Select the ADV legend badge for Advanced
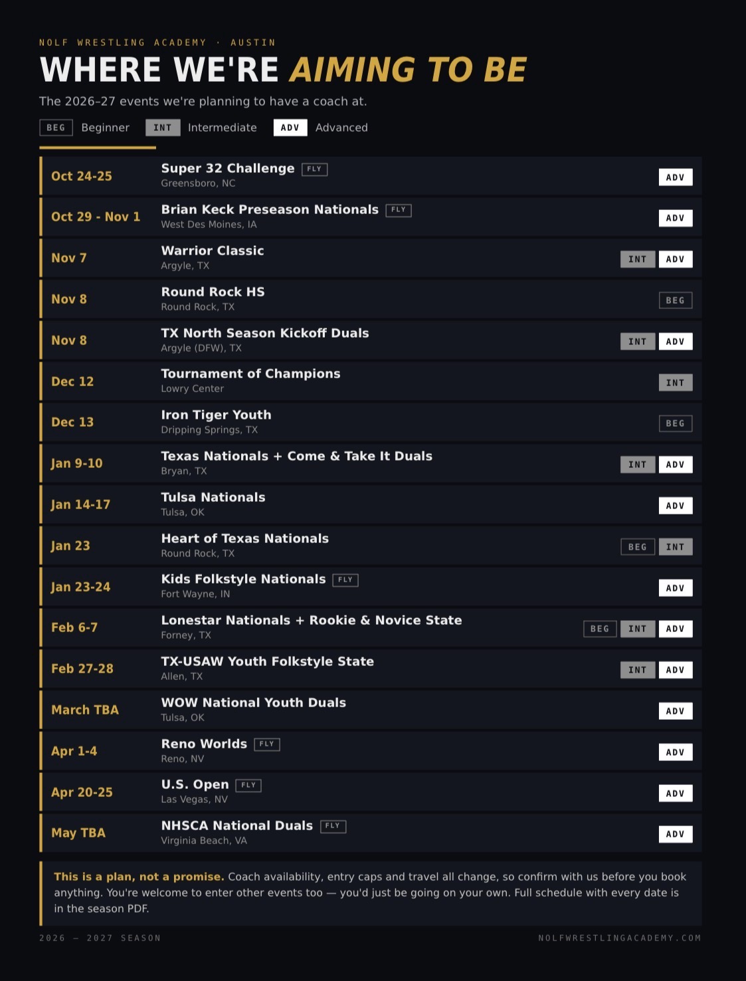746x981 pixels. point(290,128)
